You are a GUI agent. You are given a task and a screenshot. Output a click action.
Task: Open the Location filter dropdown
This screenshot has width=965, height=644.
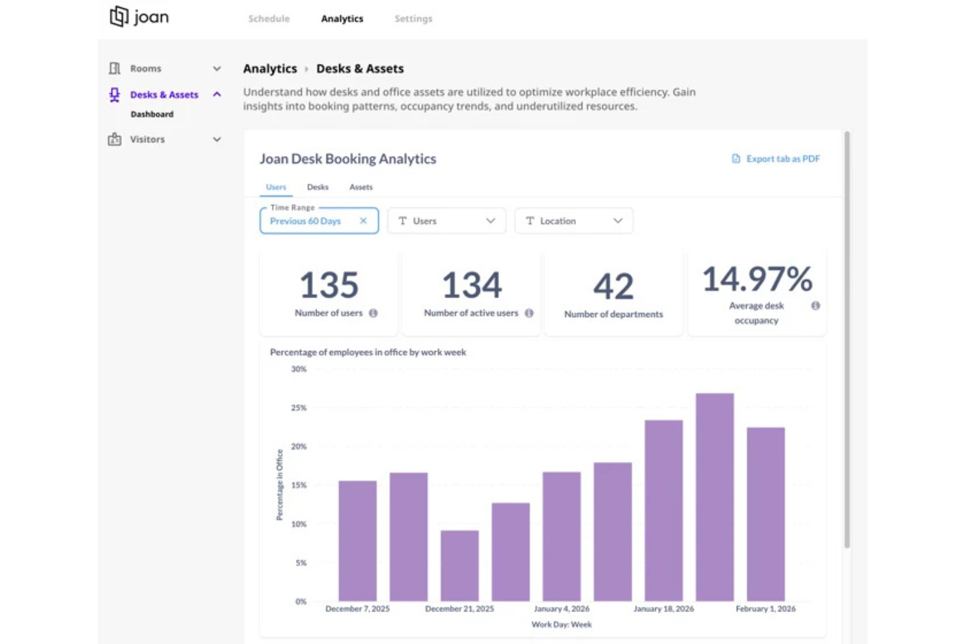(574, 221)
